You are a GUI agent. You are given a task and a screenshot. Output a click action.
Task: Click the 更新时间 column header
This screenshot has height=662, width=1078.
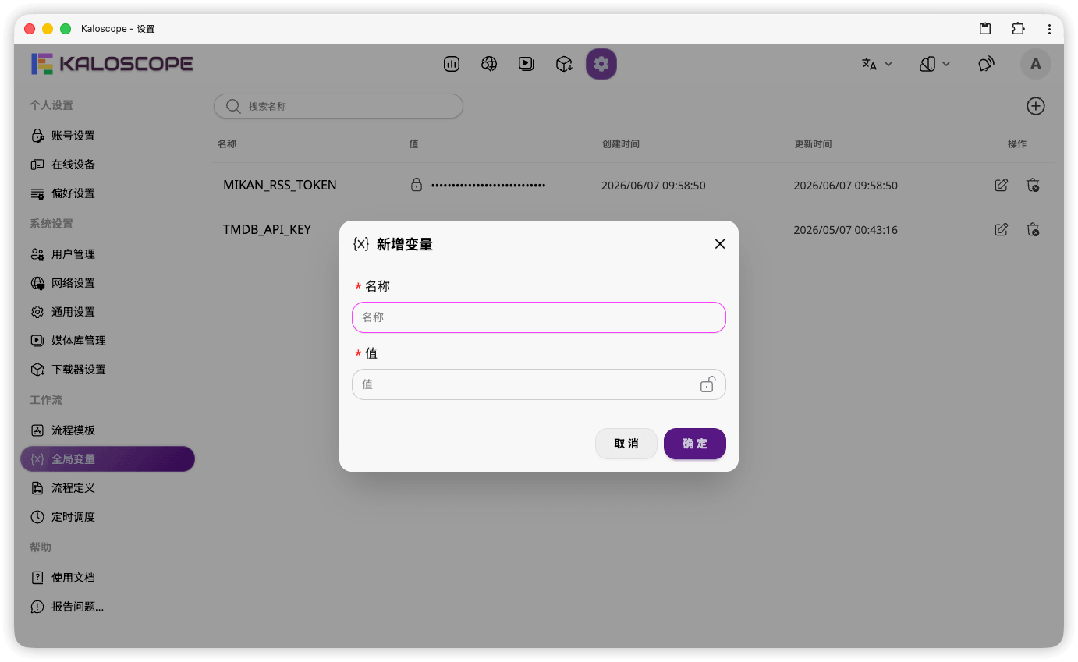click(x=813, y=144)
